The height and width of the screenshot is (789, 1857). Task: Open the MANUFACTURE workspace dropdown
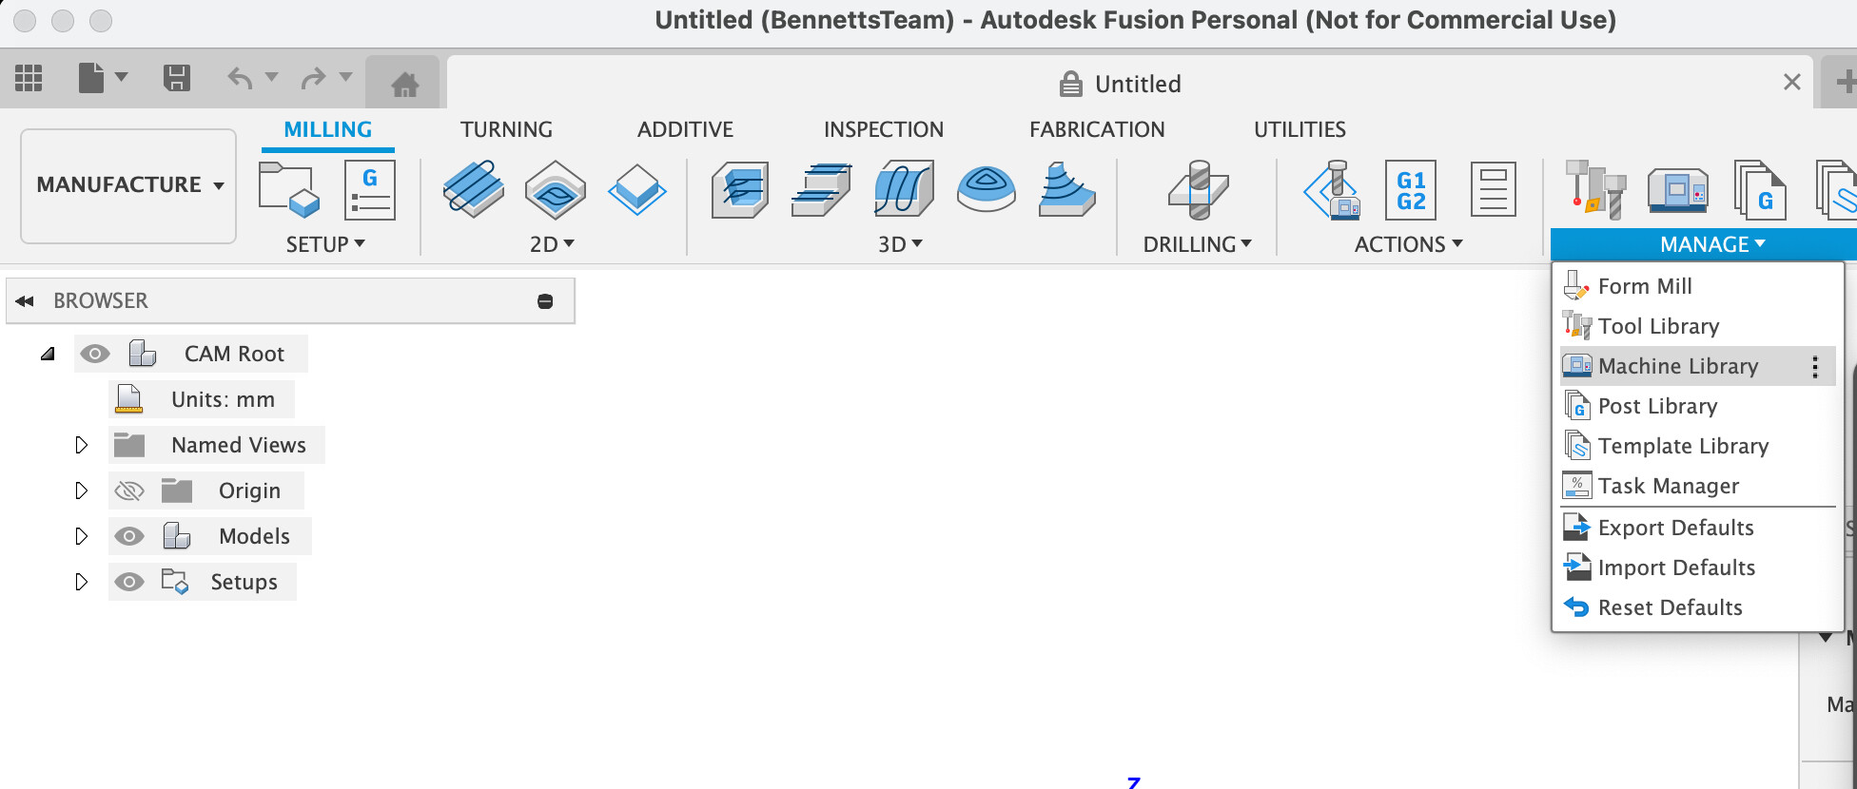129,185
